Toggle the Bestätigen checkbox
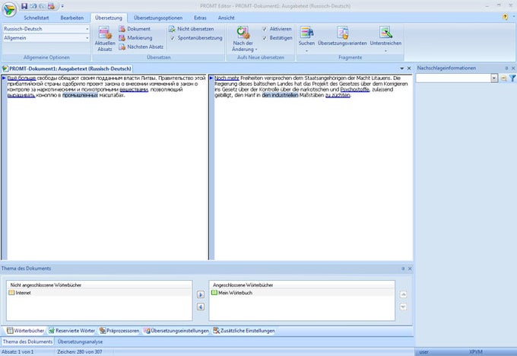Viewport: 517px width, 356px height. point(265,38)
